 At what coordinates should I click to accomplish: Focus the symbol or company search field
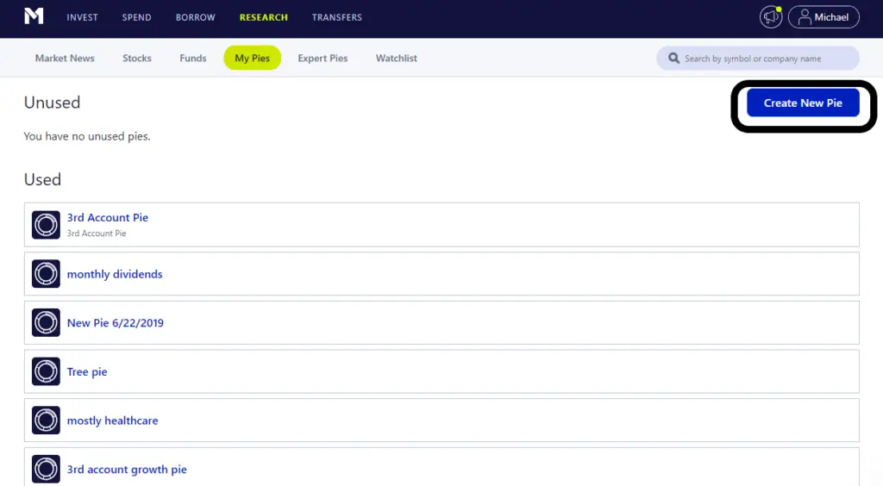coord(757,58)
